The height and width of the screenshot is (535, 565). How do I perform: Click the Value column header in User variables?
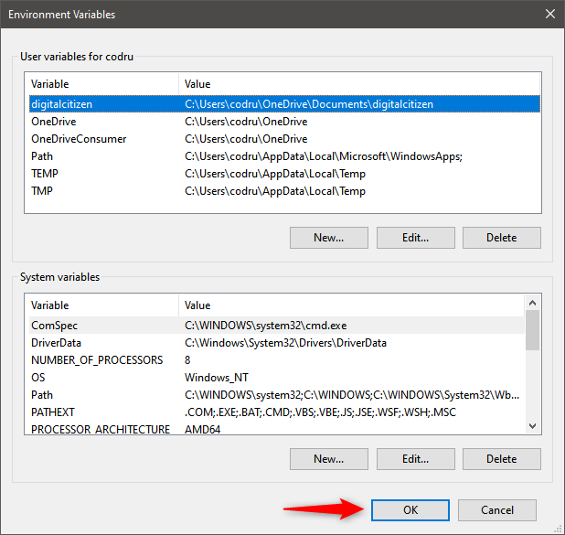point(359,84)
